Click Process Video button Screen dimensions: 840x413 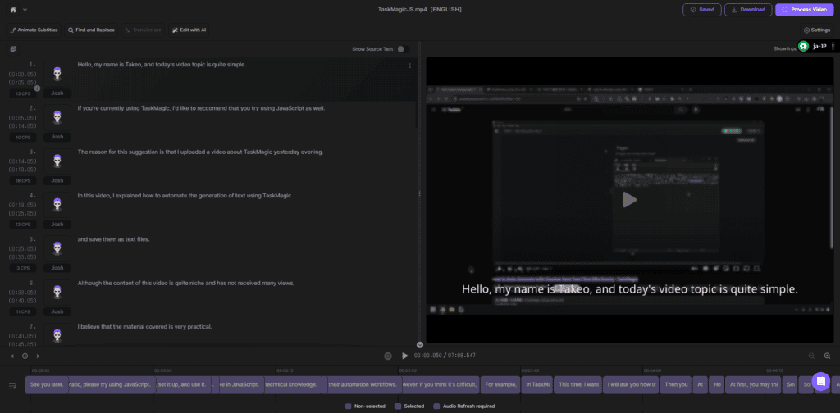pyautogui.click(x=804, y=10)
